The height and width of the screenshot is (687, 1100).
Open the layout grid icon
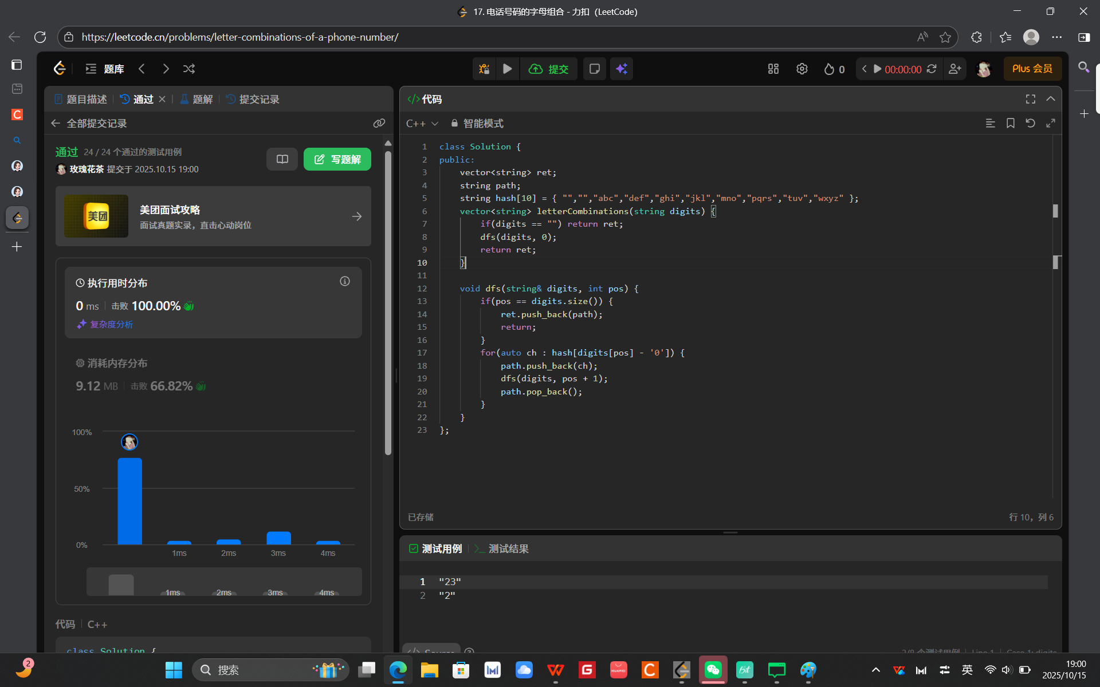[773, 69]
